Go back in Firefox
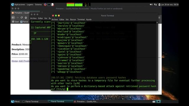Screen dimensions: 189x106 pyautogui.click(x=13, y=18)
